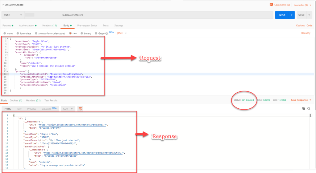Open the response Headers (21) tab
Viewport: 316px width, 173px height.
(x=33, y=100)
